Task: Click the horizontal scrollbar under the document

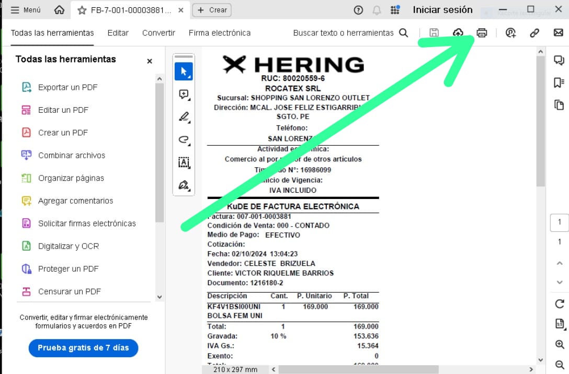Action: [x=358, y=369]
